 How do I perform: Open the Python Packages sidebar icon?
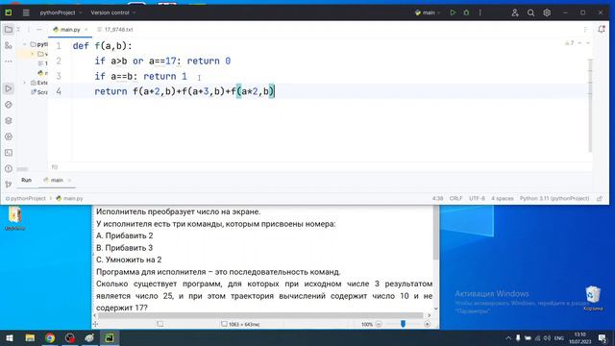click(9, 105)
